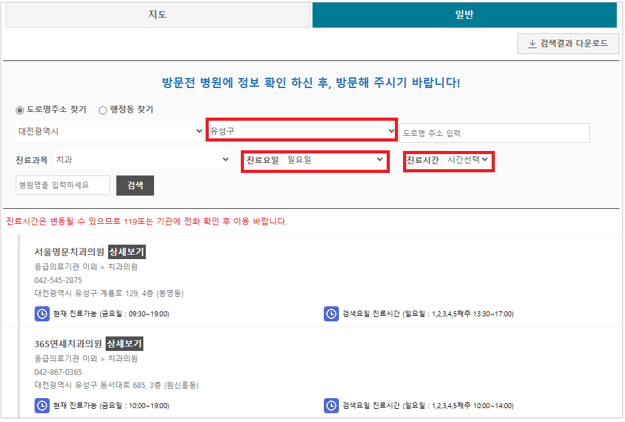Click clock icon beside 일요일 13:30~17:00
625x422 pixels.
point(331,314)
